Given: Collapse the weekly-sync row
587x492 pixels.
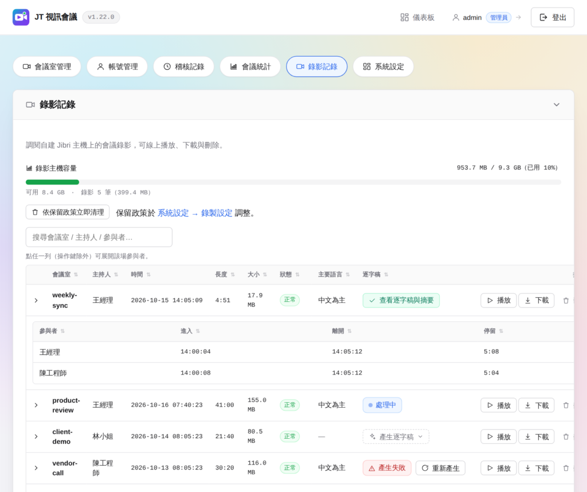Looking at the screenshot, I should [x=36, y=301].
